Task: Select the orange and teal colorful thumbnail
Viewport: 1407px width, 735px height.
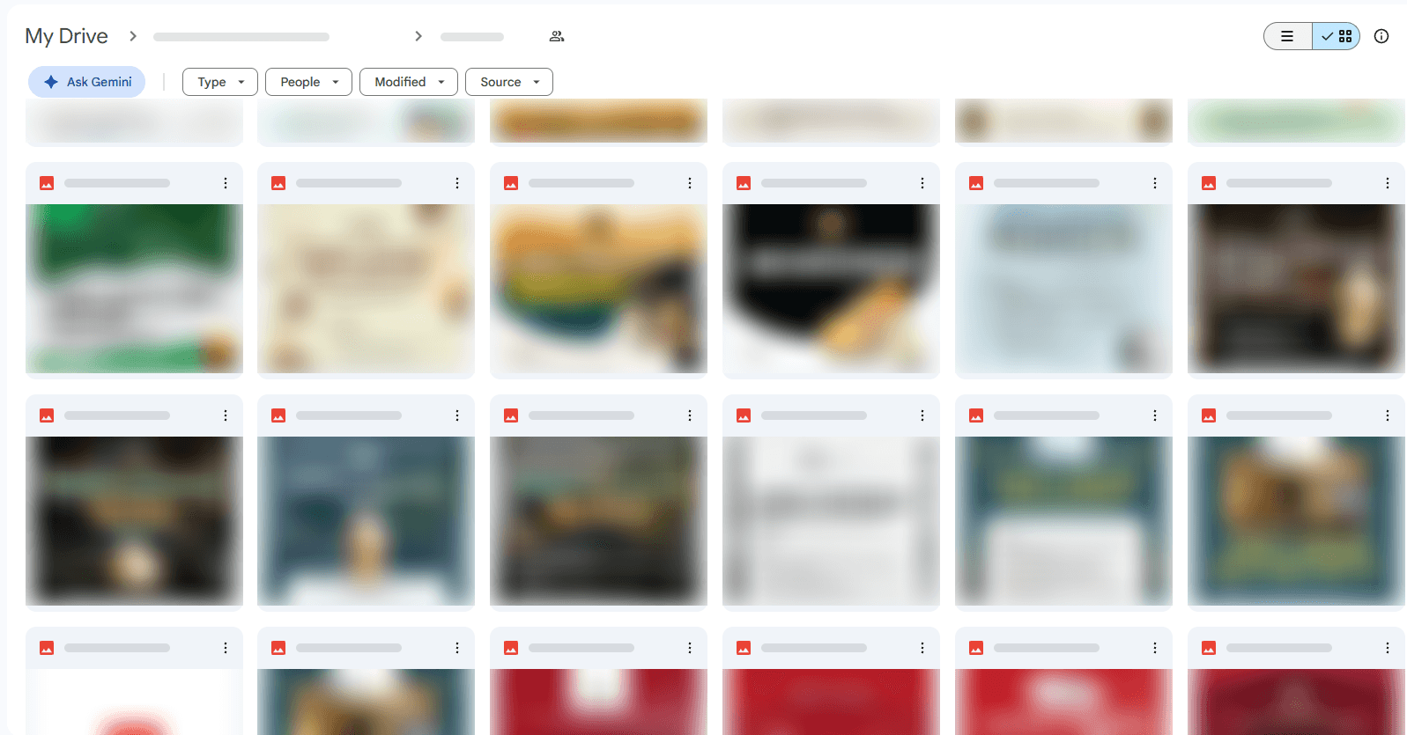Action: (598, 289)
